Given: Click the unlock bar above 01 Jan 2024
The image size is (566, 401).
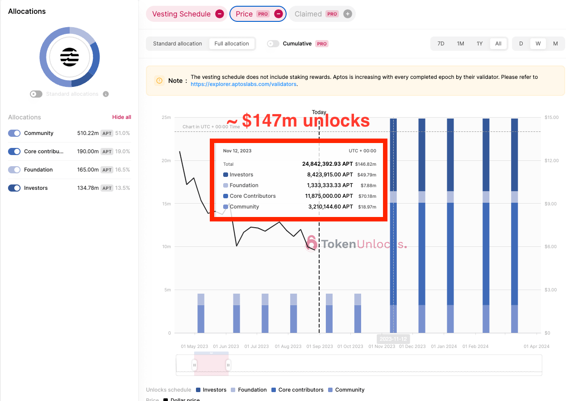Looking at the screenshot, I should [x=450, y=225].
